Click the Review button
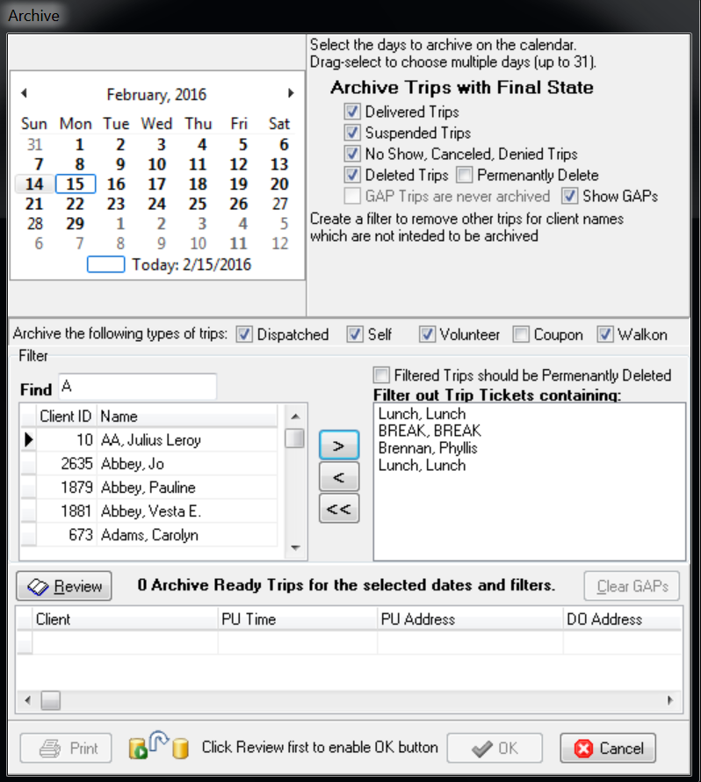701x782 pixels. point(64,586)
